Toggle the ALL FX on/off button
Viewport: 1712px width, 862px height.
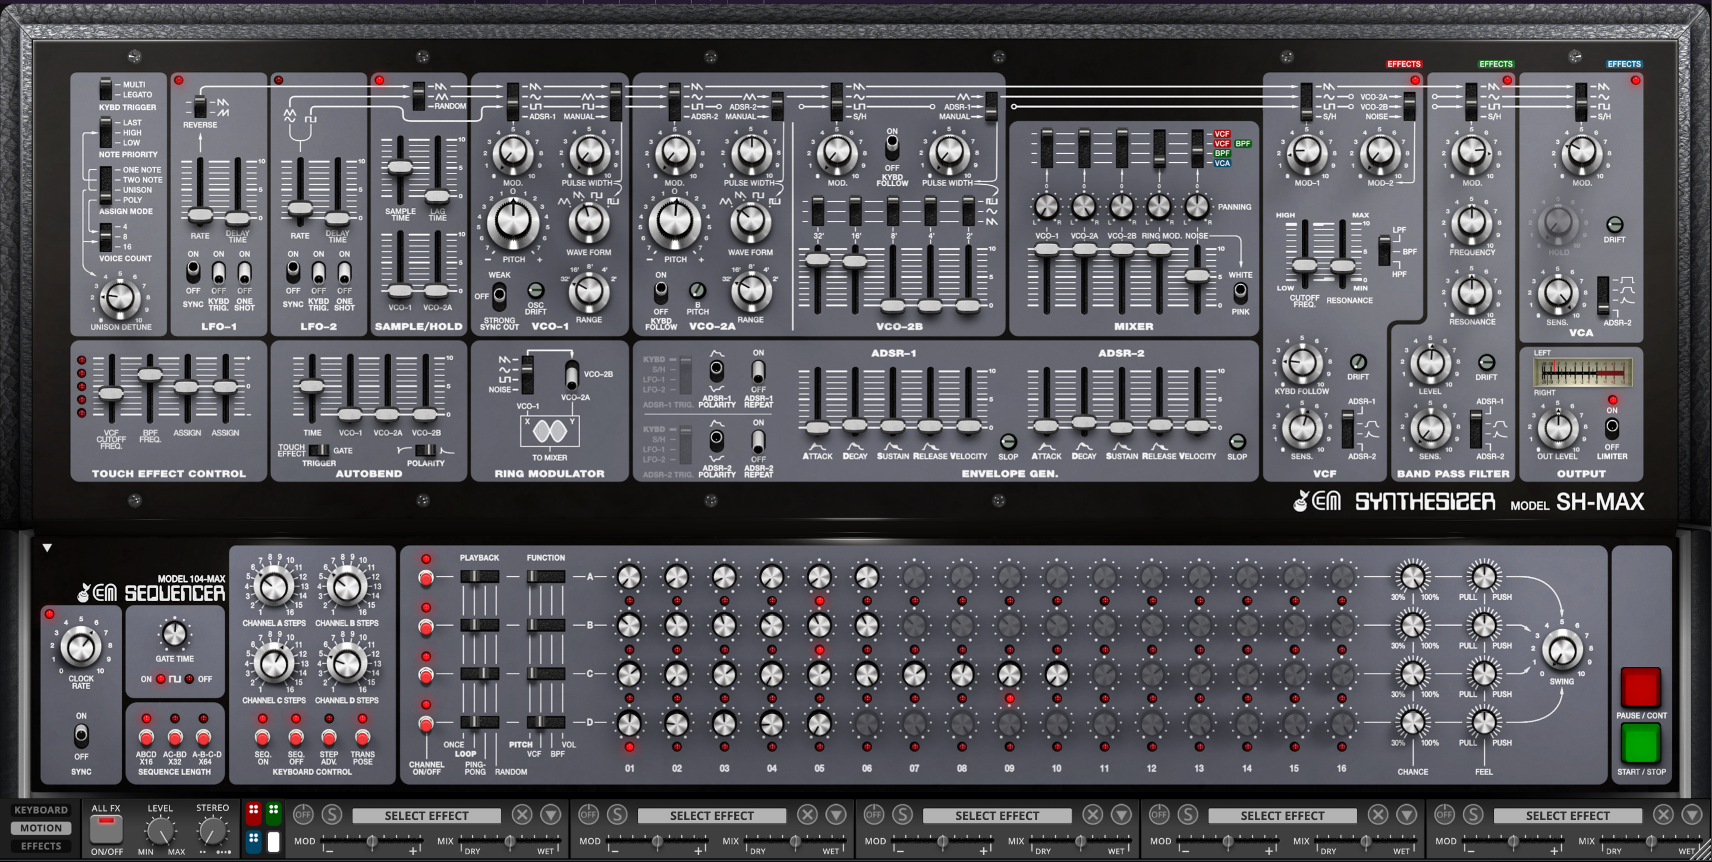(x=106, y=828)
